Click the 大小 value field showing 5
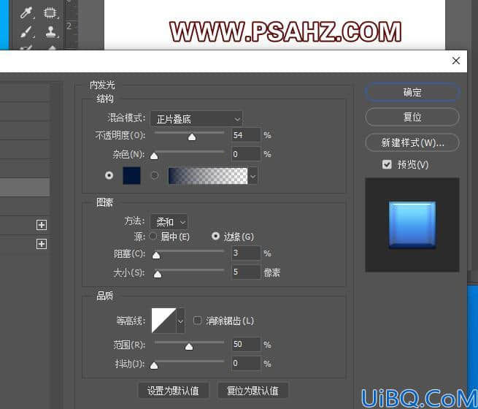This screenshot has width=478, height=409. pos(246,272)
